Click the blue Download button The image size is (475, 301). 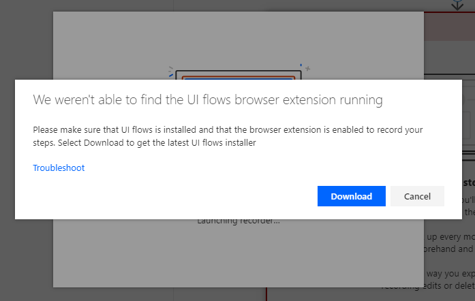(x=352, y=196)
